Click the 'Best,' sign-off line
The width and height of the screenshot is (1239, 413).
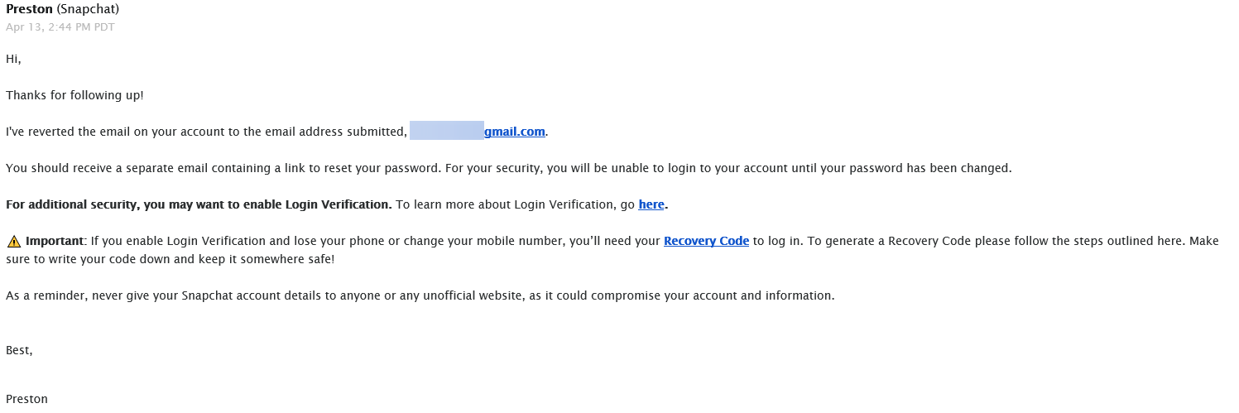19,350
